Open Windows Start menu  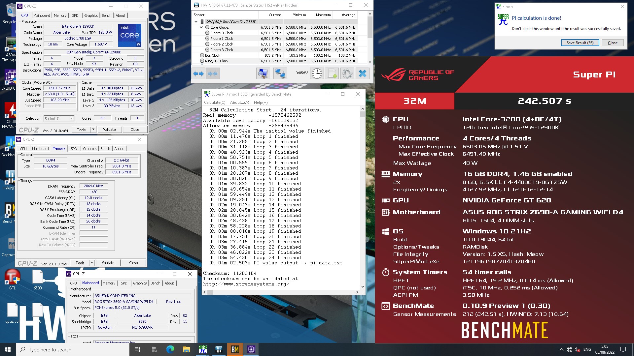pyautogui.click(x=8, y=349)
